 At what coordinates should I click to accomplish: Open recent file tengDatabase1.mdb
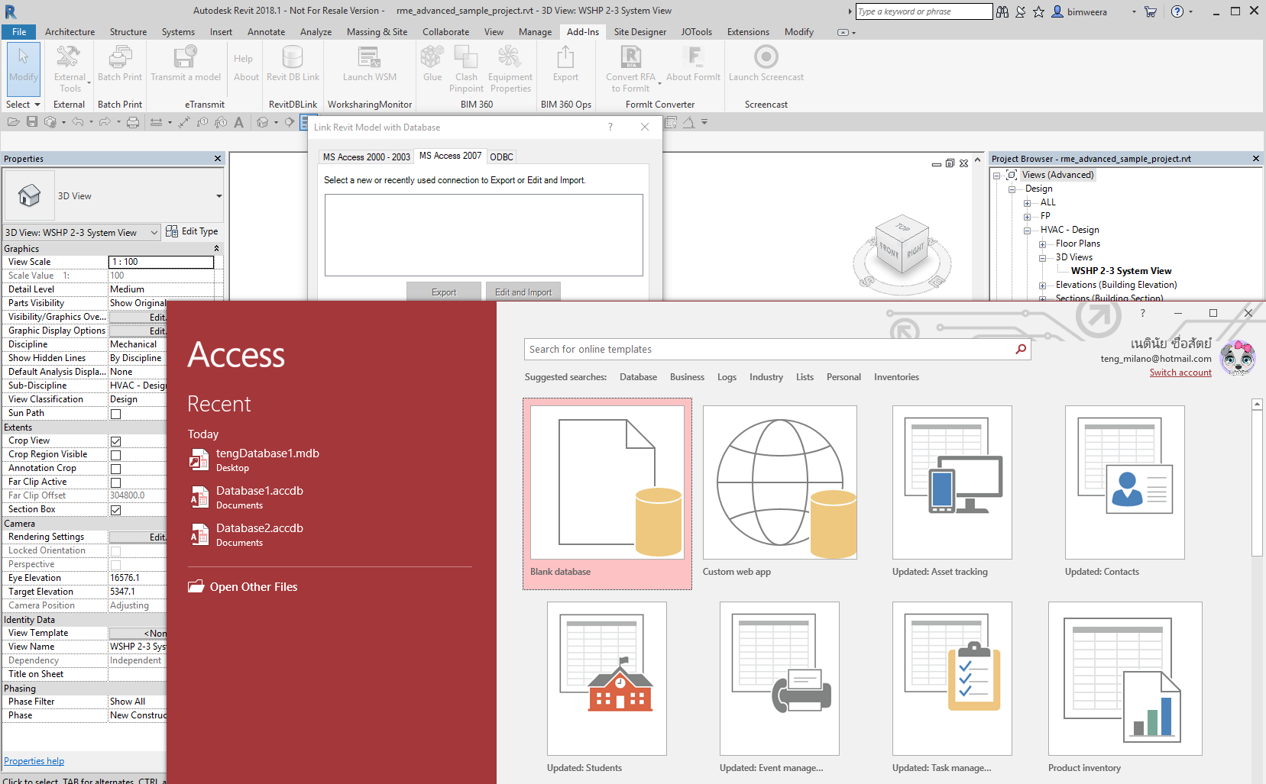(x=254, y=460)
